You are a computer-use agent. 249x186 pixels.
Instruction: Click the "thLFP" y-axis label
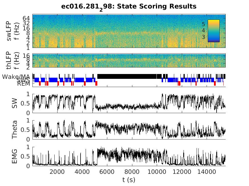tap(9, 60)
